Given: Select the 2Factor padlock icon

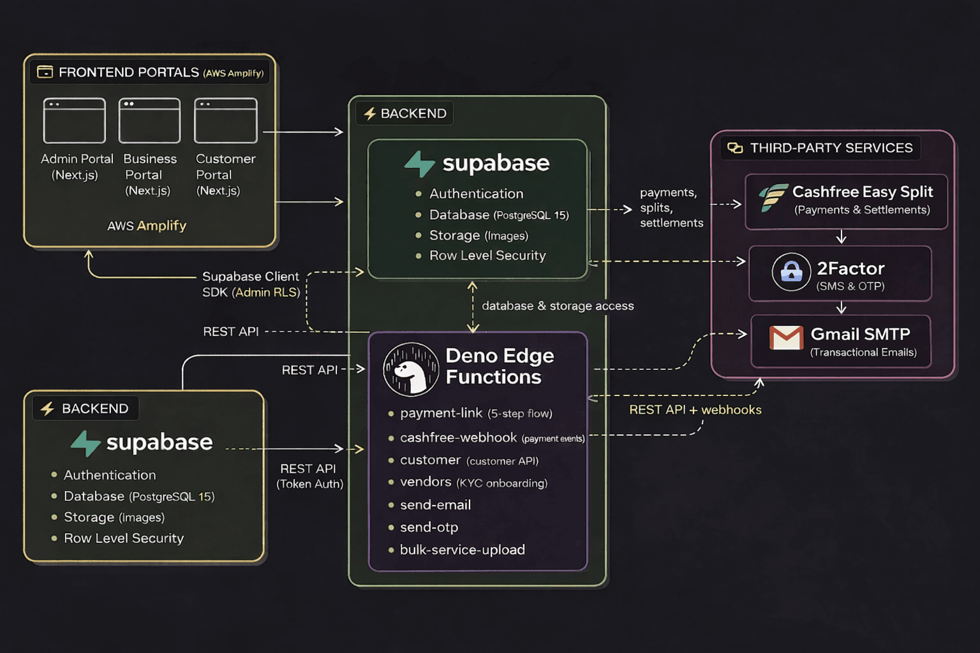Looking at the screenshot, I should [791, 272].
